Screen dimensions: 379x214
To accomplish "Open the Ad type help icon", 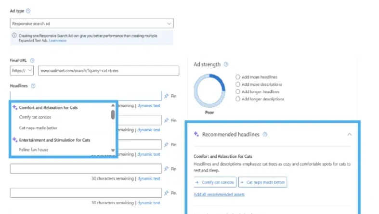I will [28, 11].
